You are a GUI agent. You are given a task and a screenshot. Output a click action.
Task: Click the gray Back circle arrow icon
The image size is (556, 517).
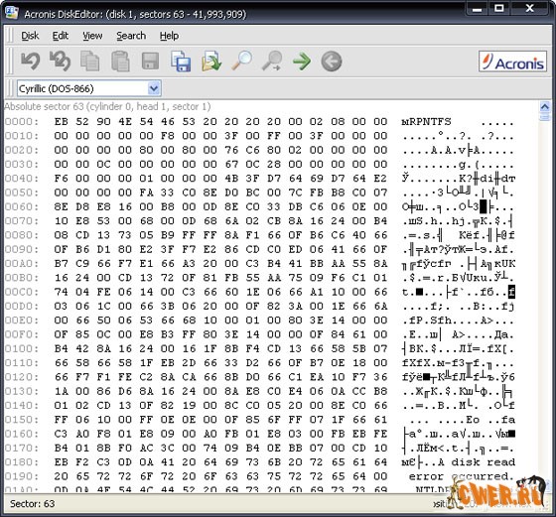tap(332, 62)
